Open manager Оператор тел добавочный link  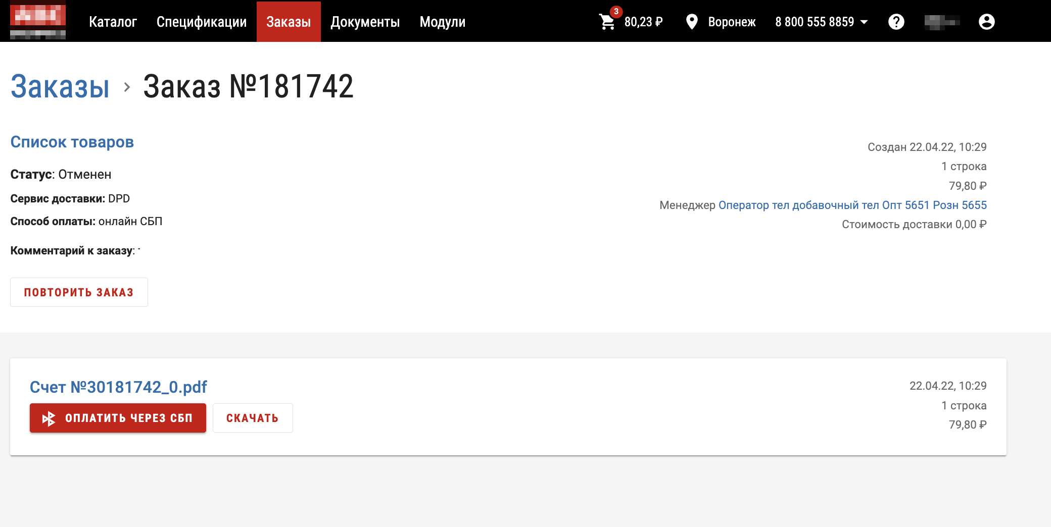pos(852,205)
